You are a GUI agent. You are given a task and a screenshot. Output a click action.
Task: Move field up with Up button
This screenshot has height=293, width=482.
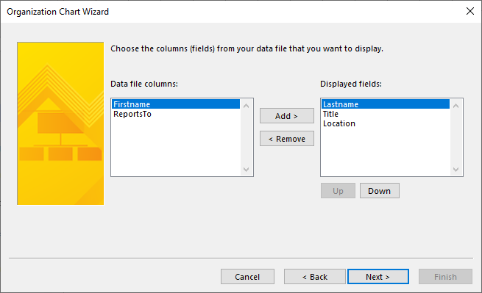click(338, 191)
